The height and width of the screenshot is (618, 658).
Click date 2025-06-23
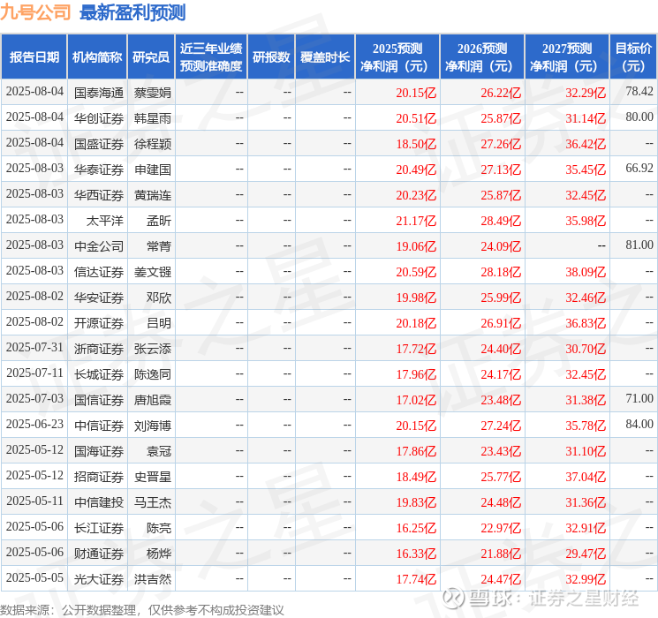(x=34, y=424)
